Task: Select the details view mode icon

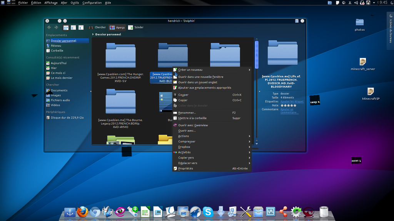Action: point(73,27)
